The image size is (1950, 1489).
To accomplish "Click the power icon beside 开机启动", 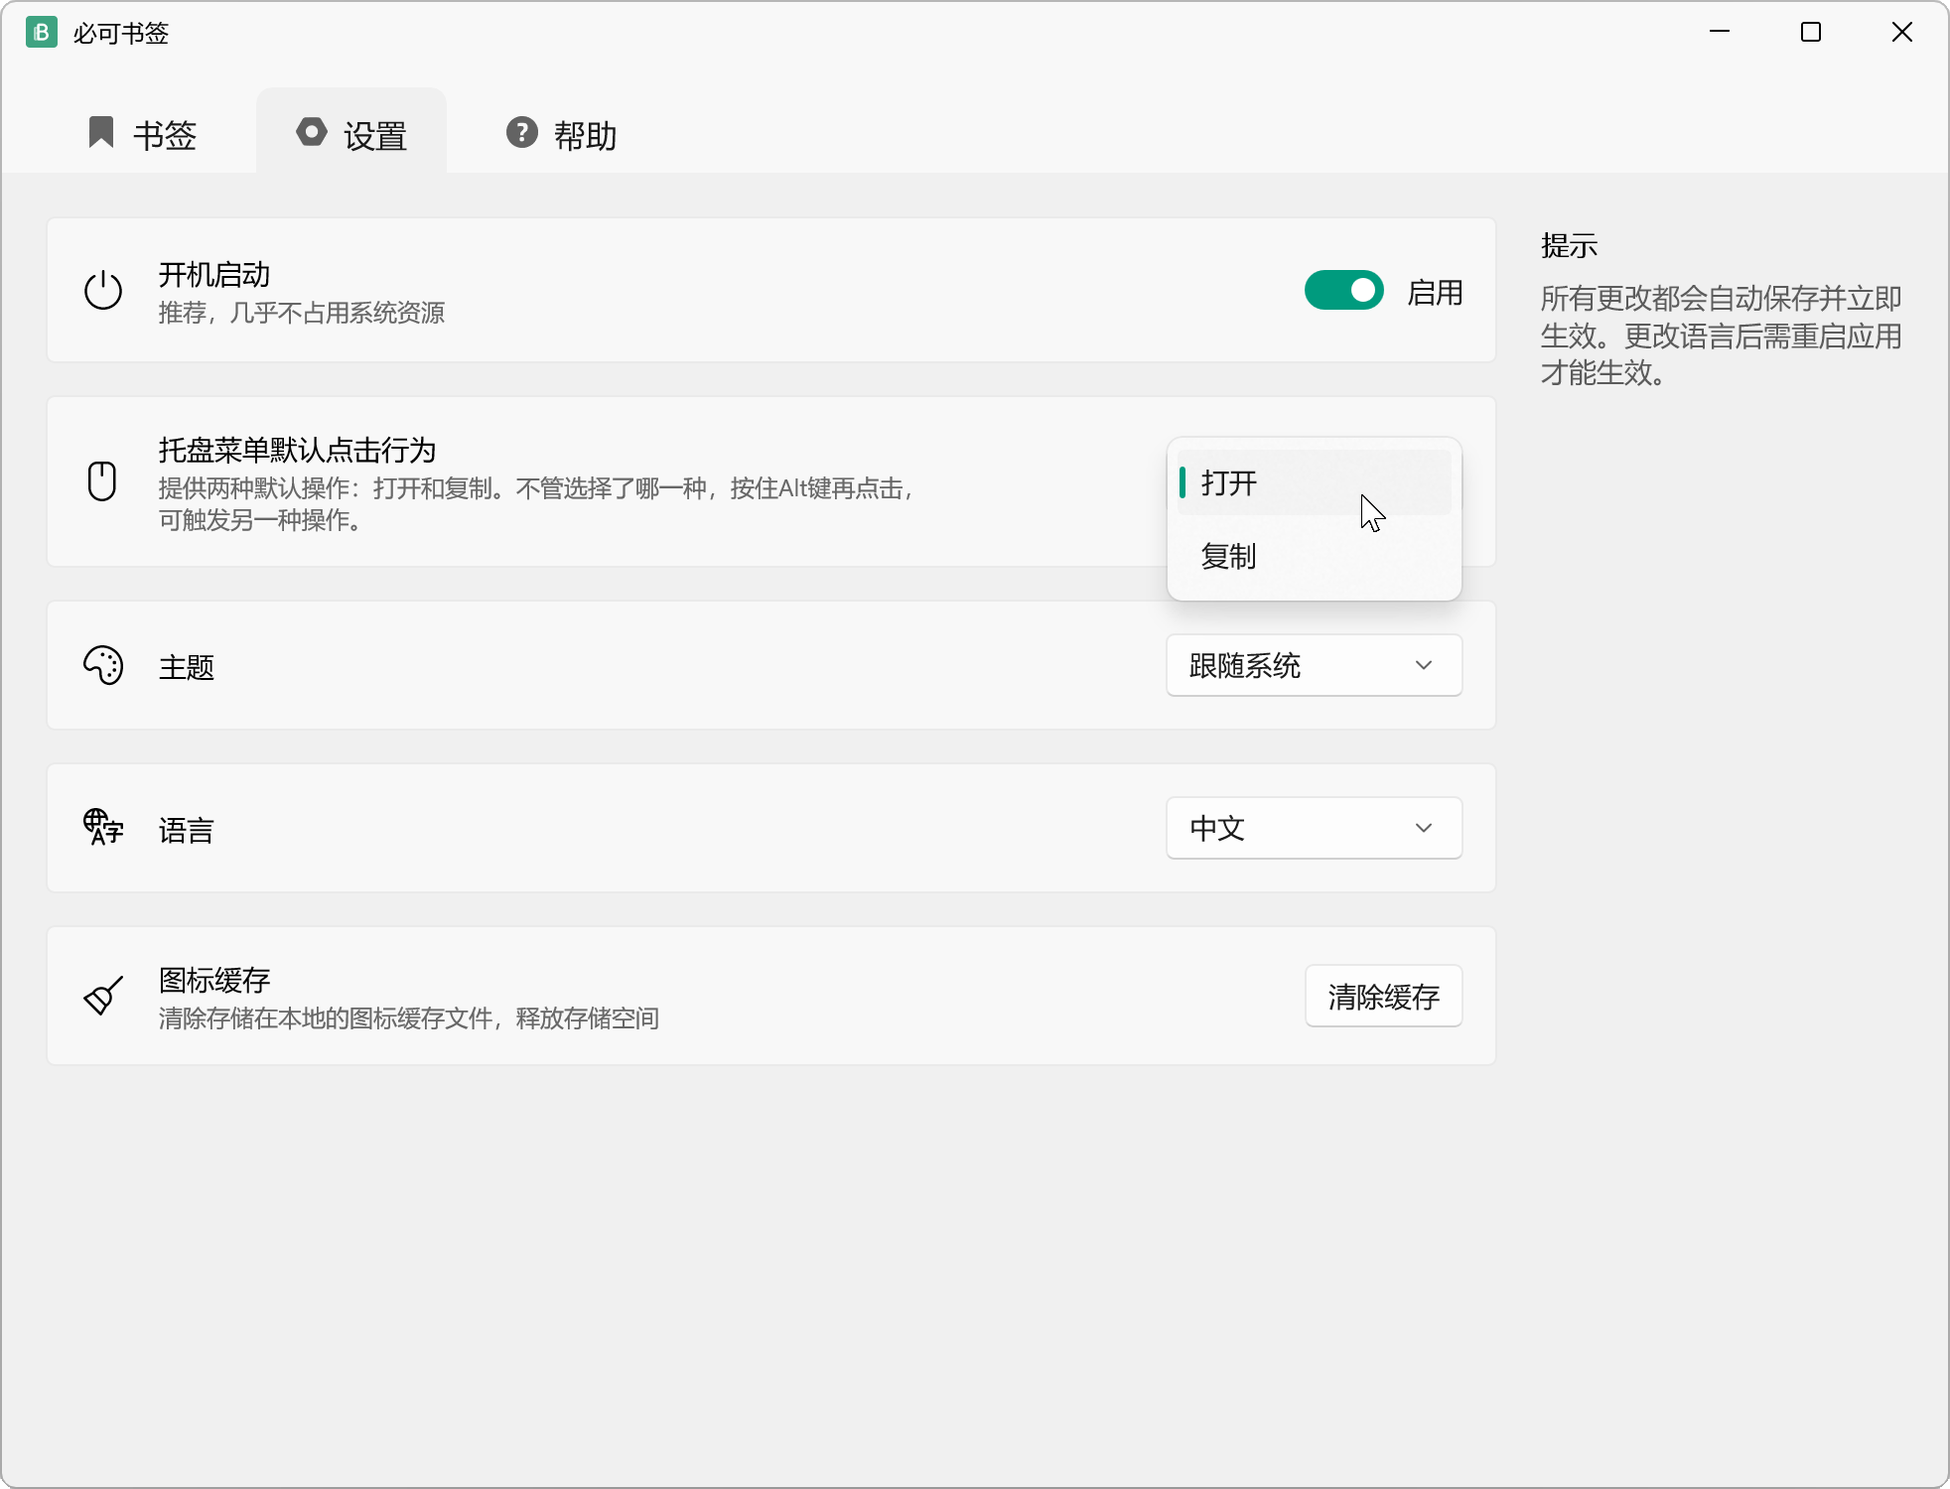I will 103,291.
